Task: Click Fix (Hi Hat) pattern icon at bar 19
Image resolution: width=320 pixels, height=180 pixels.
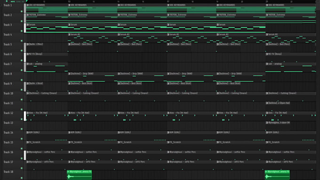Action: coord(217,112)
